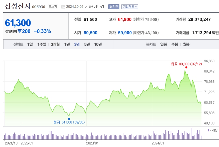Click the blue 최저 51,800 low marker
Viewport: 219px width, 147px height.
click(x=69, y=119)
